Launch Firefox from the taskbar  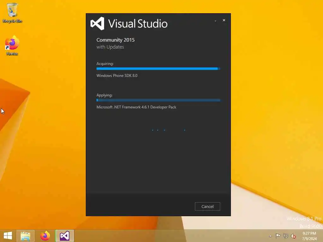[45, 236]
